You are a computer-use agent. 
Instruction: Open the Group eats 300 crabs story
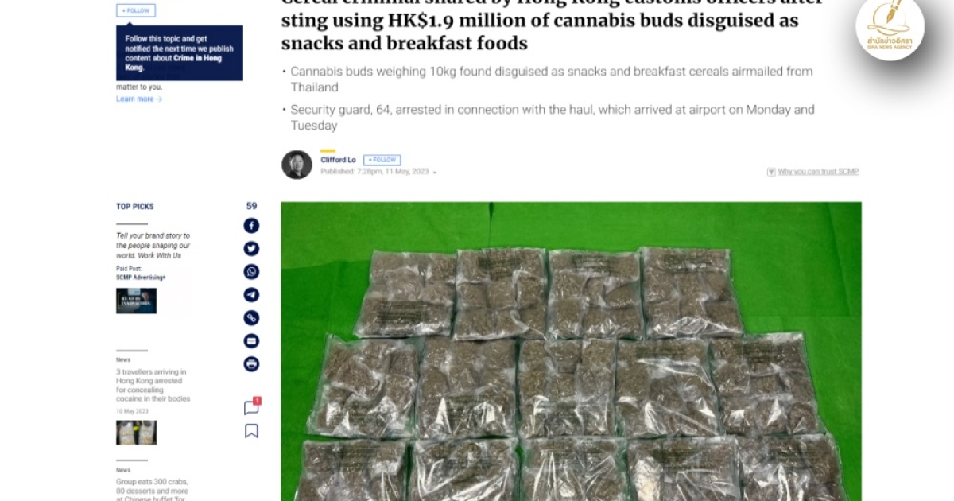coord(152,490)
